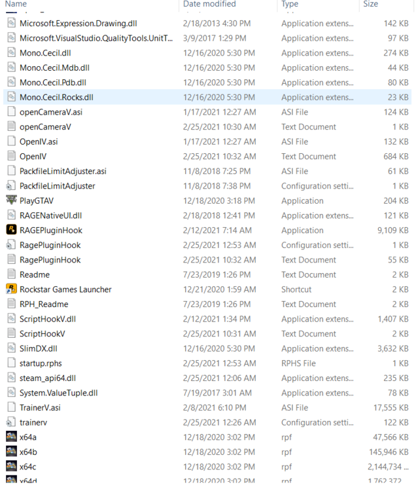Image resolution: width=418 pixels, height=491 pixels.
Task: Click the Shortcut type cell
Action: pyautogui.click(x=296, y=289)
